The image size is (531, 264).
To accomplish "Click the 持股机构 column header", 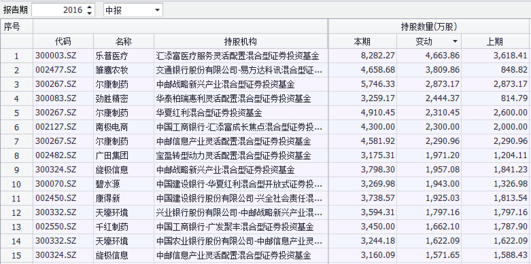I will coord(240,41).
